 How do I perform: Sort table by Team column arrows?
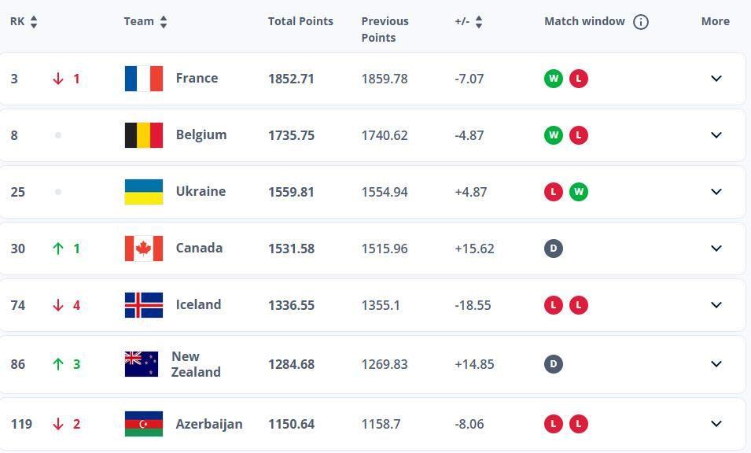[x=164, y=21]
